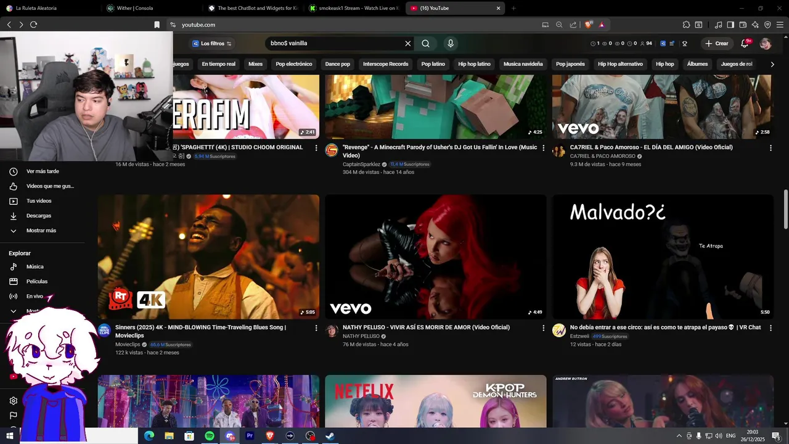Open options menu for NATHY PELUSO video
This screenshot has height=444, width=789.
[543, 328]
